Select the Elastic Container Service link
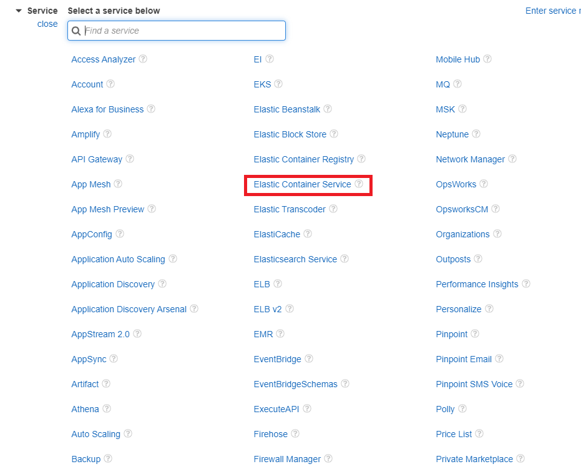Screen dimensions: 581x474 [x=302, y=184]
